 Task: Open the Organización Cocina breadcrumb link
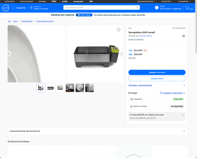coord(45,21)
